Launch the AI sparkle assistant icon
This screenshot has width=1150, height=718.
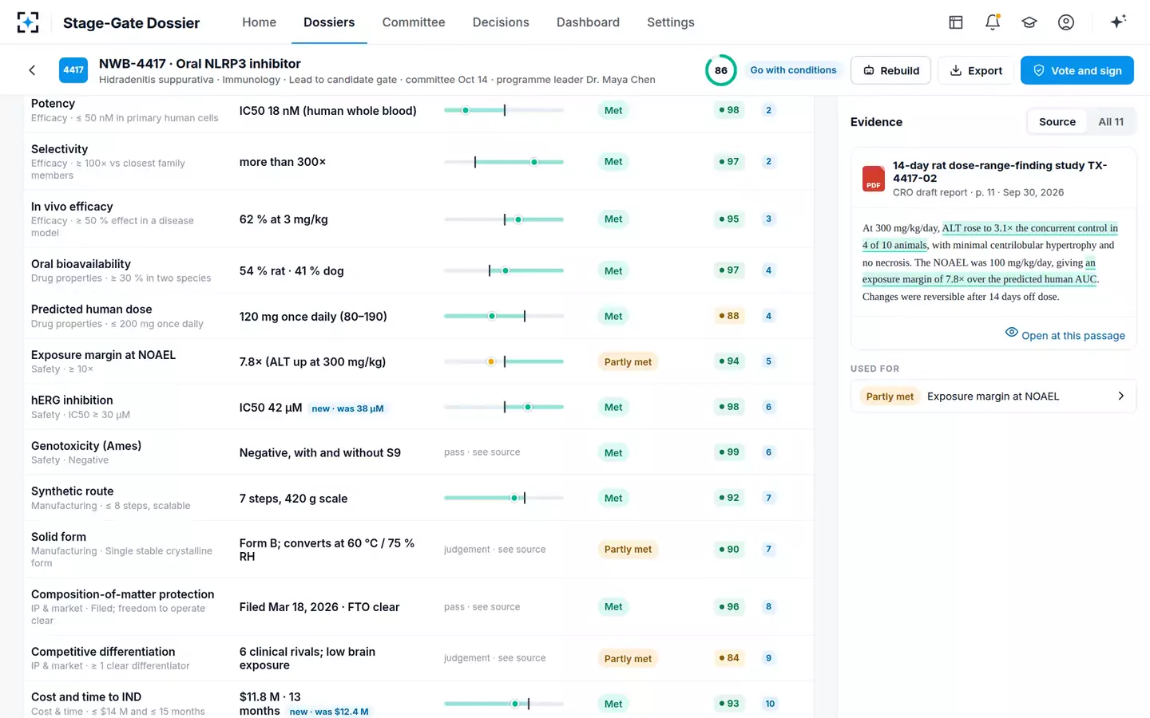[x=1118, y=22]
